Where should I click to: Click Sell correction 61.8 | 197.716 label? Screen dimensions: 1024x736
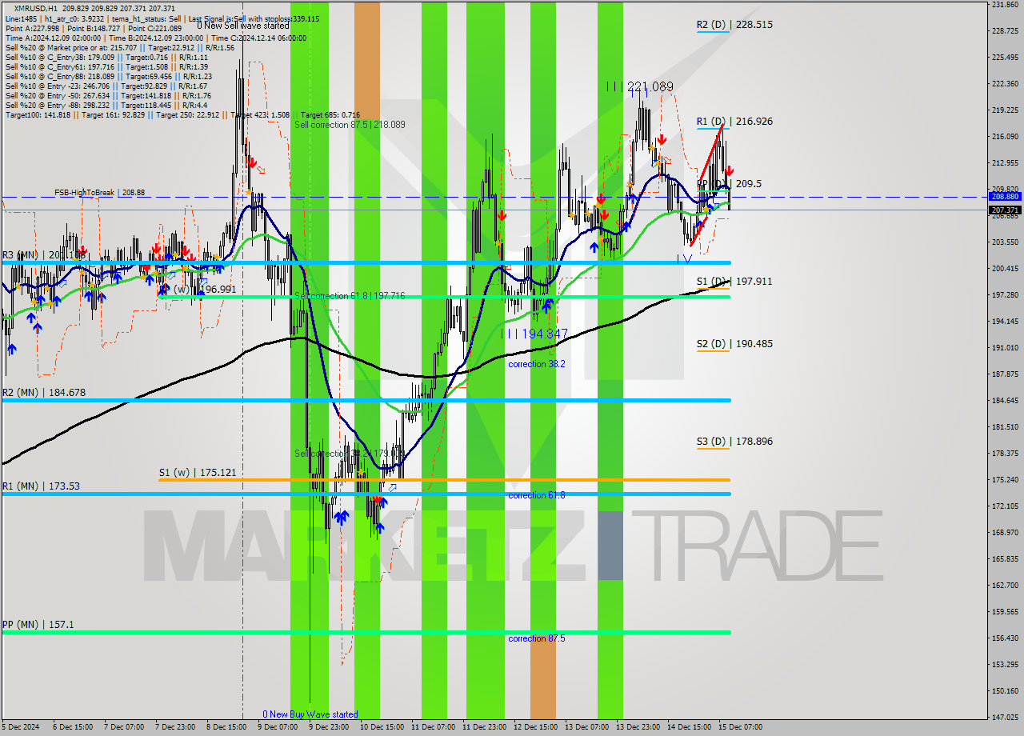pos(350,296)
